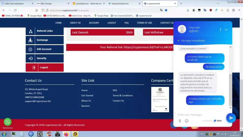Image resolution: width=243 pixels, height=137 pixels.
Task: Open FAQ in top navigation
Action: tap(126, 23)
